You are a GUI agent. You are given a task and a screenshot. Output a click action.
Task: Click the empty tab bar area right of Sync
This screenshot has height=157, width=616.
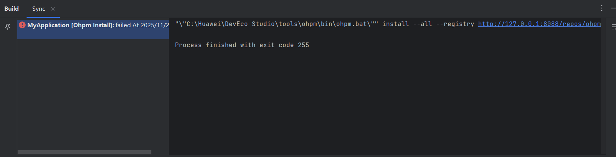pyautogui.click(x=307, y=9)
